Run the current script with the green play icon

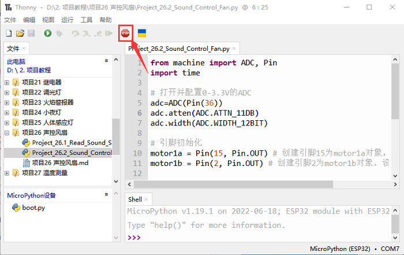[x=47, y=34]
